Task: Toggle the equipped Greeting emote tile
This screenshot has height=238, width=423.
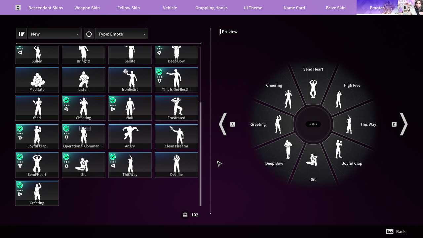Action: [37, 193]
